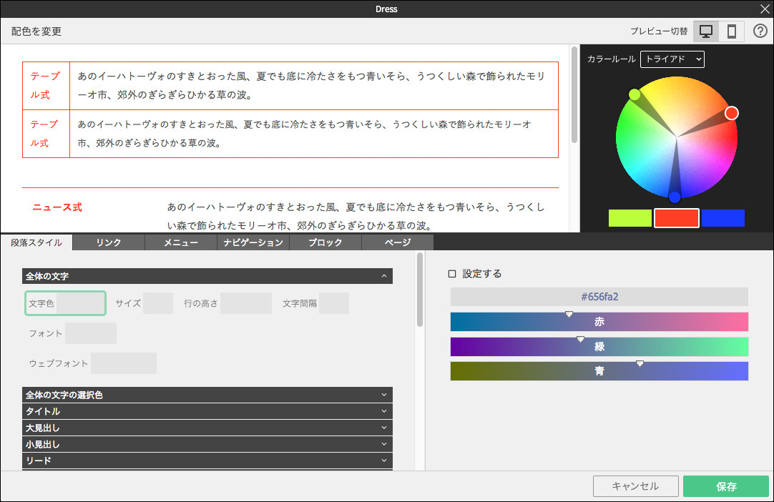Click the サイズ input field
The width and height of the screenshot is (774, 502).
coord(158,303)
